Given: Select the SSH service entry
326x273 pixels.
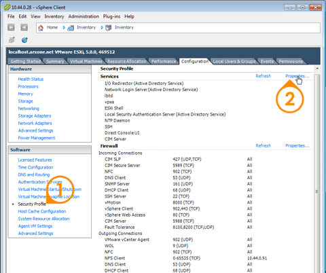Looking at the screenshot, I should (x=109, y=126).
